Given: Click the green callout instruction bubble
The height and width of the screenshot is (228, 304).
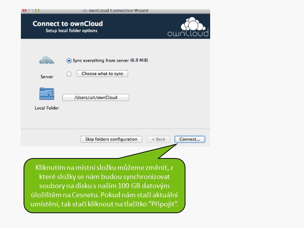Looking at the screenshot, I should click(104, 186).
